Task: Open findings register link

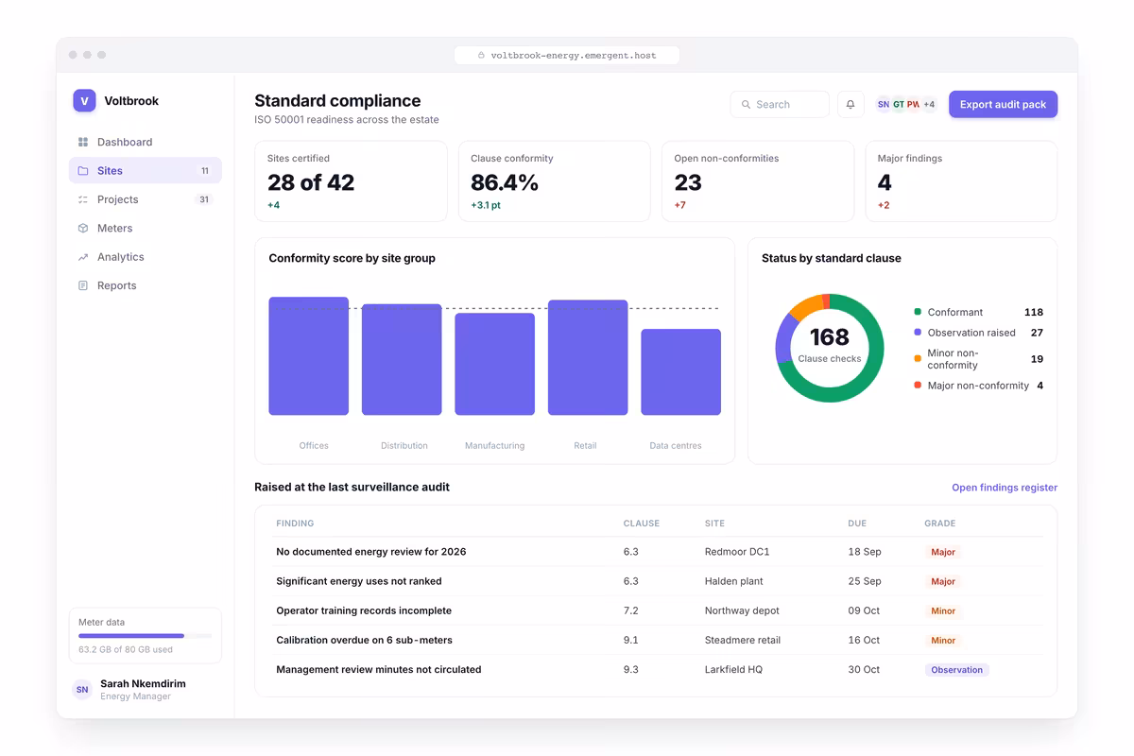Action: [x=1005, y=488]
